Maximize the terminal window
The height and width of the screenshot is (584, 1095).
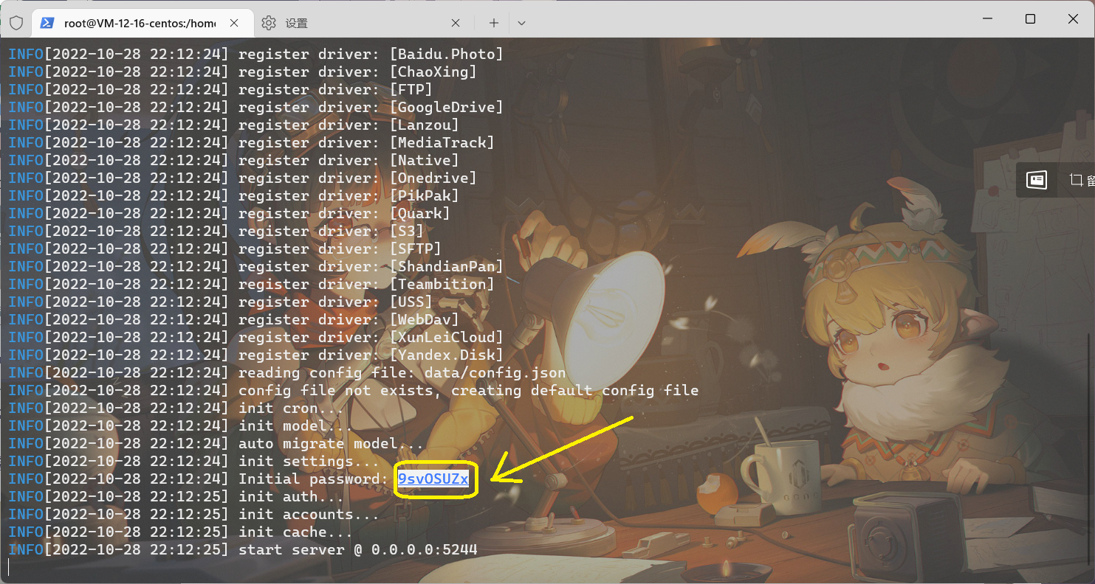[x=1030, y=18]
